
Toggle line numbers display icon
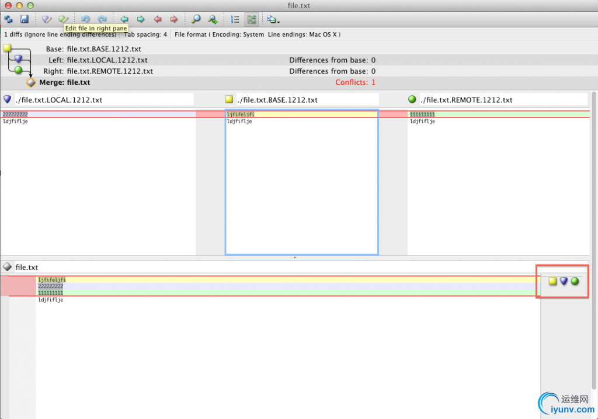pos(235,19)
